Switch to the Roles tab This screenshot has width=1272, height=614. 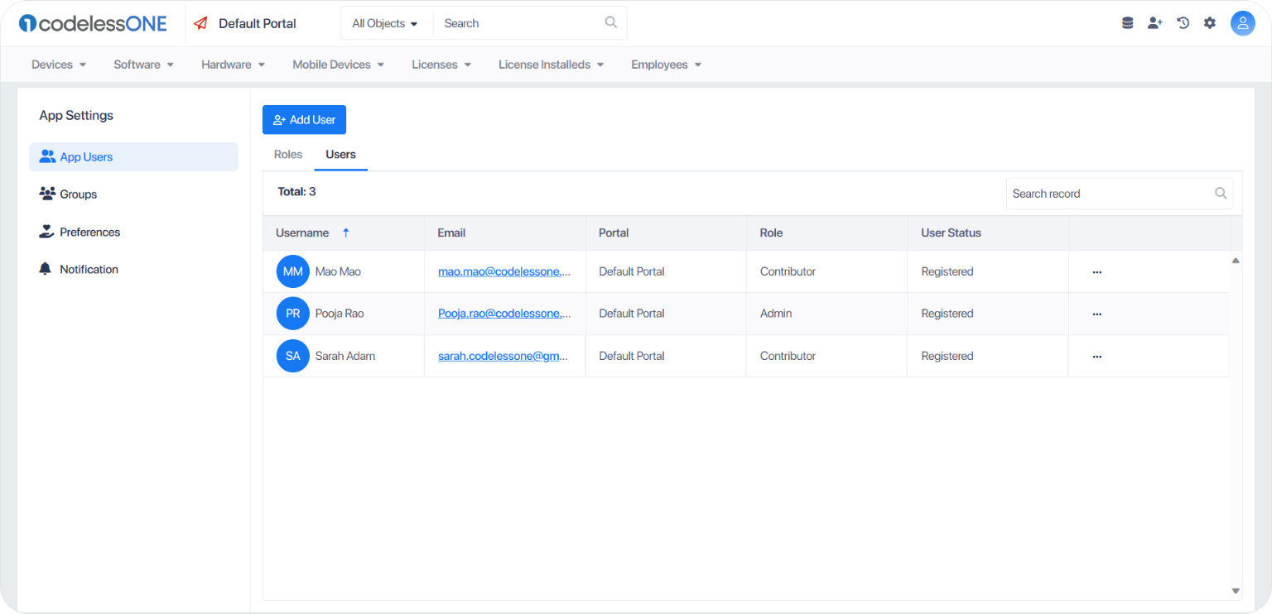[288, 155]
